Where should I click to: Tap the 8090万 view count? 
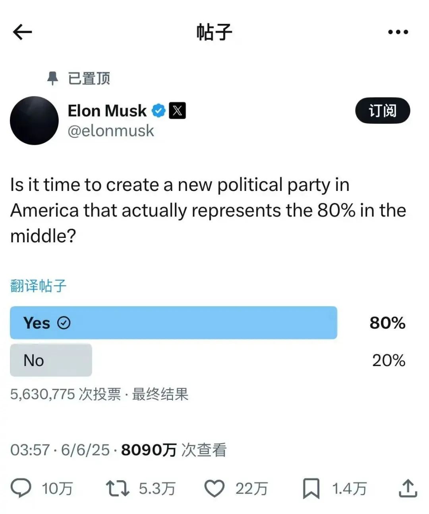pyautogui.click(x=149, y=450)
